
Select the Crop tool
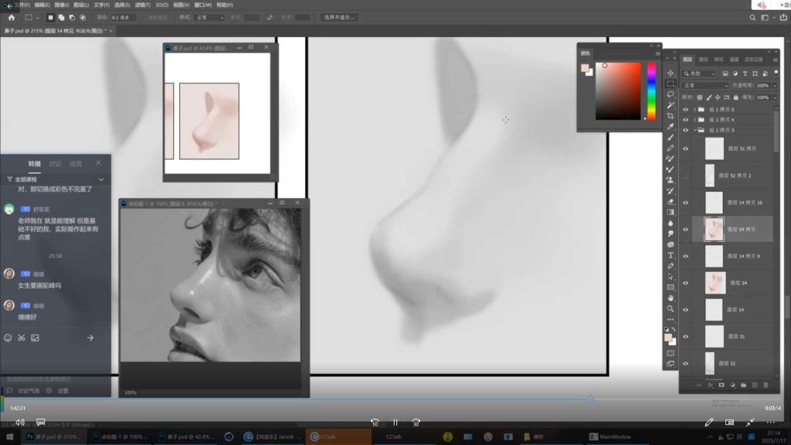coord(670,116)
